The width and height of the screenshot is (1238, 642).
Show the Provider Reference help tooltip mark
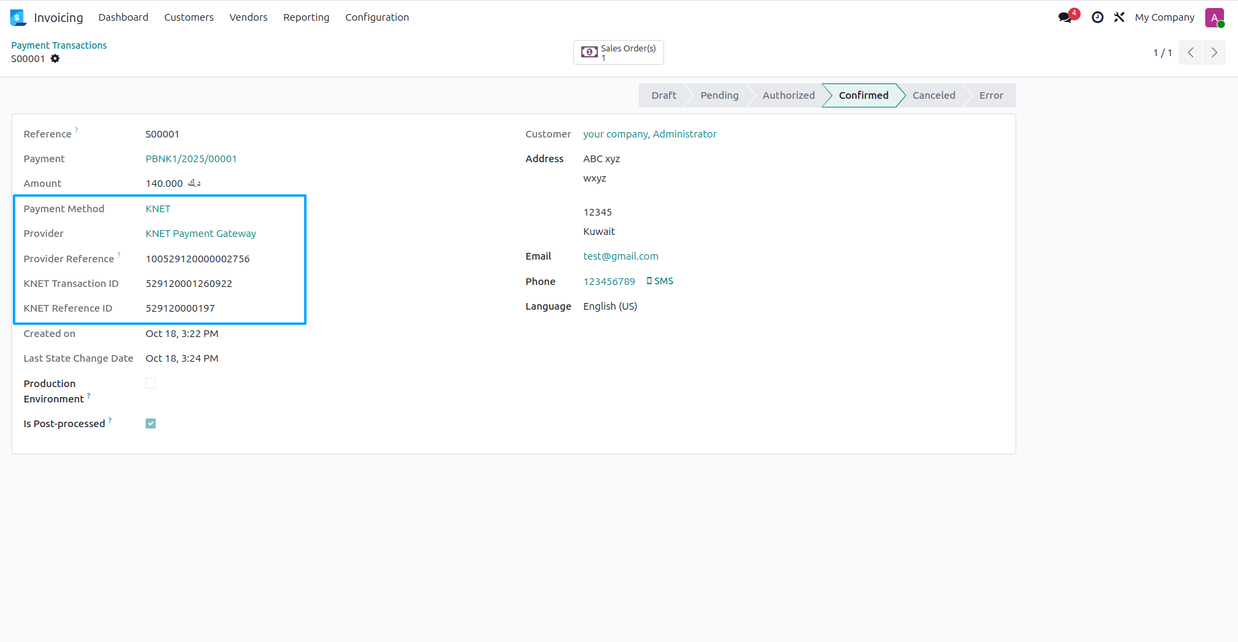tap(119, 254)
